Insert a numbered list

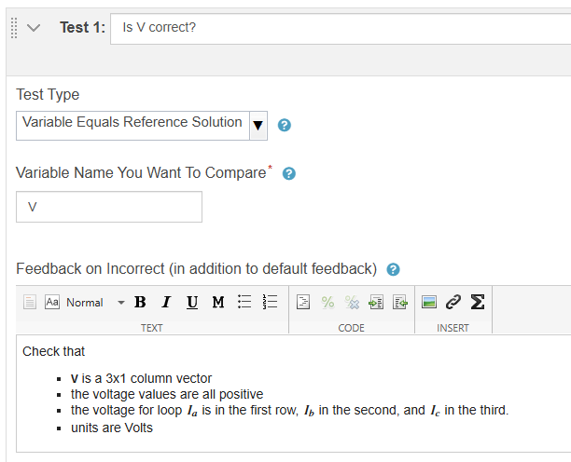271,302
